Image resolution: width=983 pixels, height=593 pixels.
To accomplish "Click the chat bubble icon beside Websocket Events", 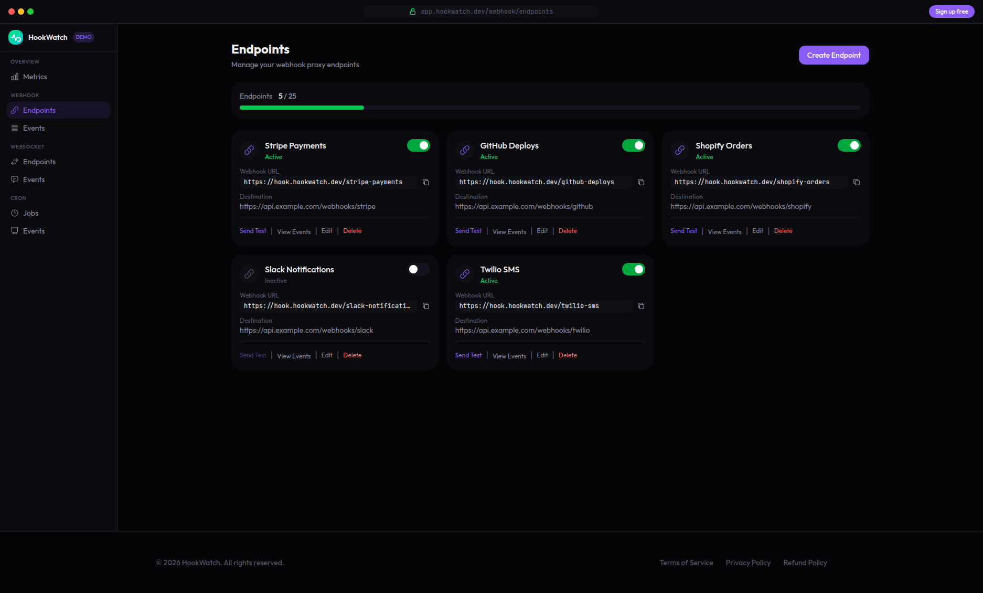I will point(15,179).
